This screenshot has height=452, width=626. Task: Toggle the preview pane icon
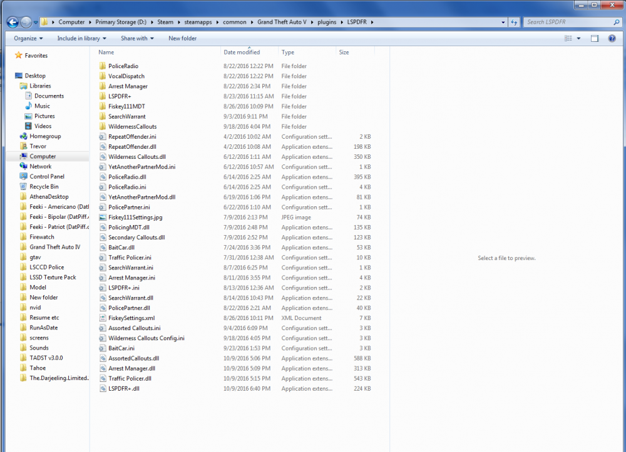point(595,39)
